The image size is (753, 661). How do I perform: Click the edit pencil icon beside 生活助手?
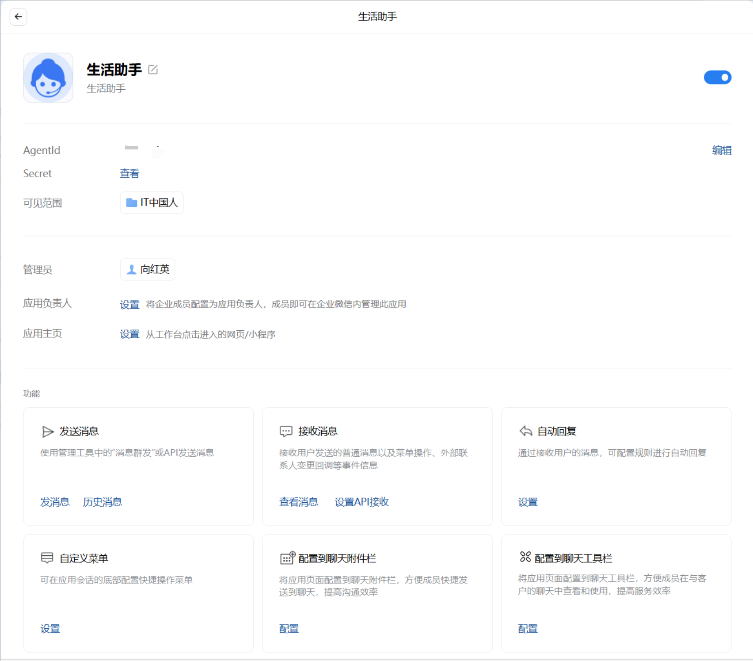[153, 70]
